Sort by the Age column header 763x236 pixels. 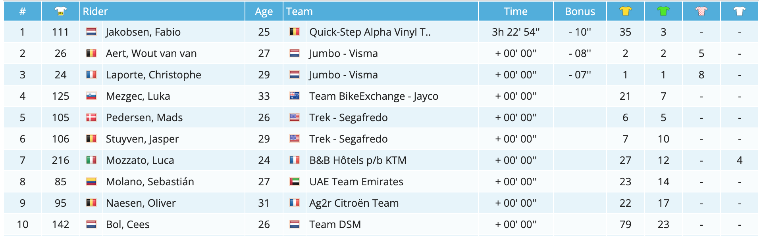pos(264,11)
